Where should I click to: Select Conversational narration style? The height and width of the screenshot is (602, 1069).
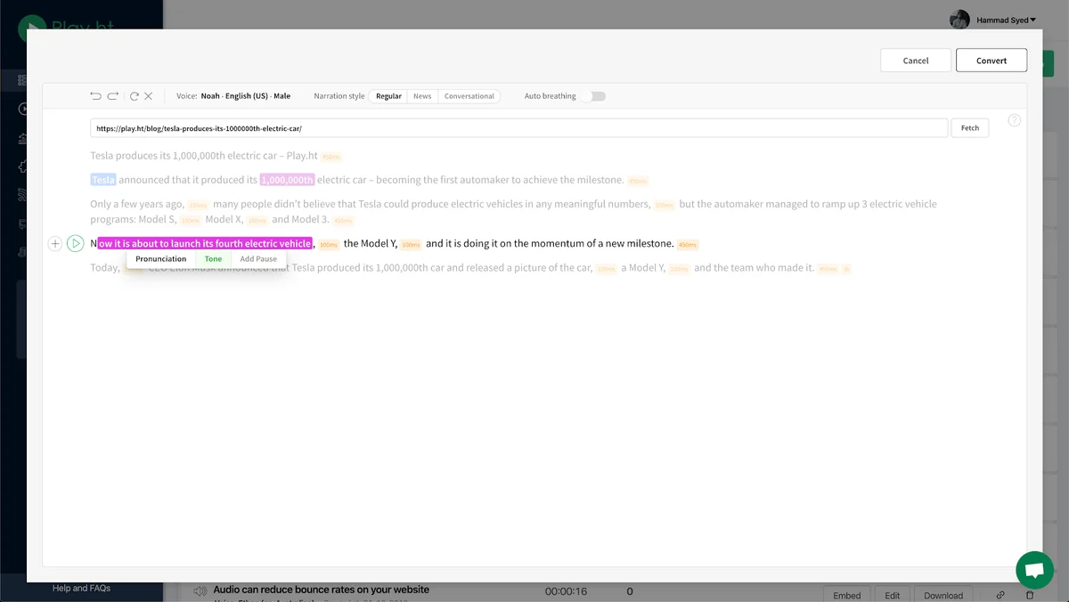pyautogui.click(x=469, y=96)
